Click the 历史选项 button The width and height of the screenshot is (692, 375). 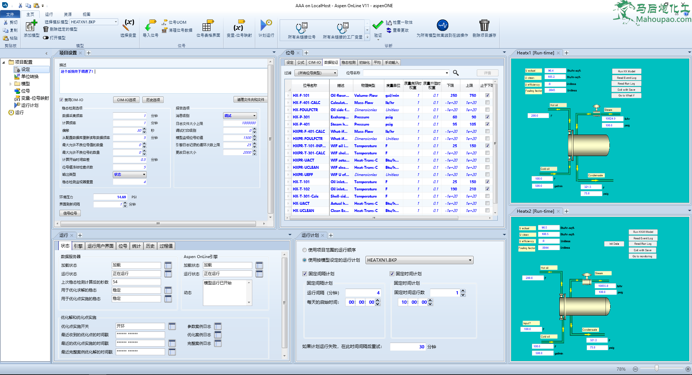(153, 100)
